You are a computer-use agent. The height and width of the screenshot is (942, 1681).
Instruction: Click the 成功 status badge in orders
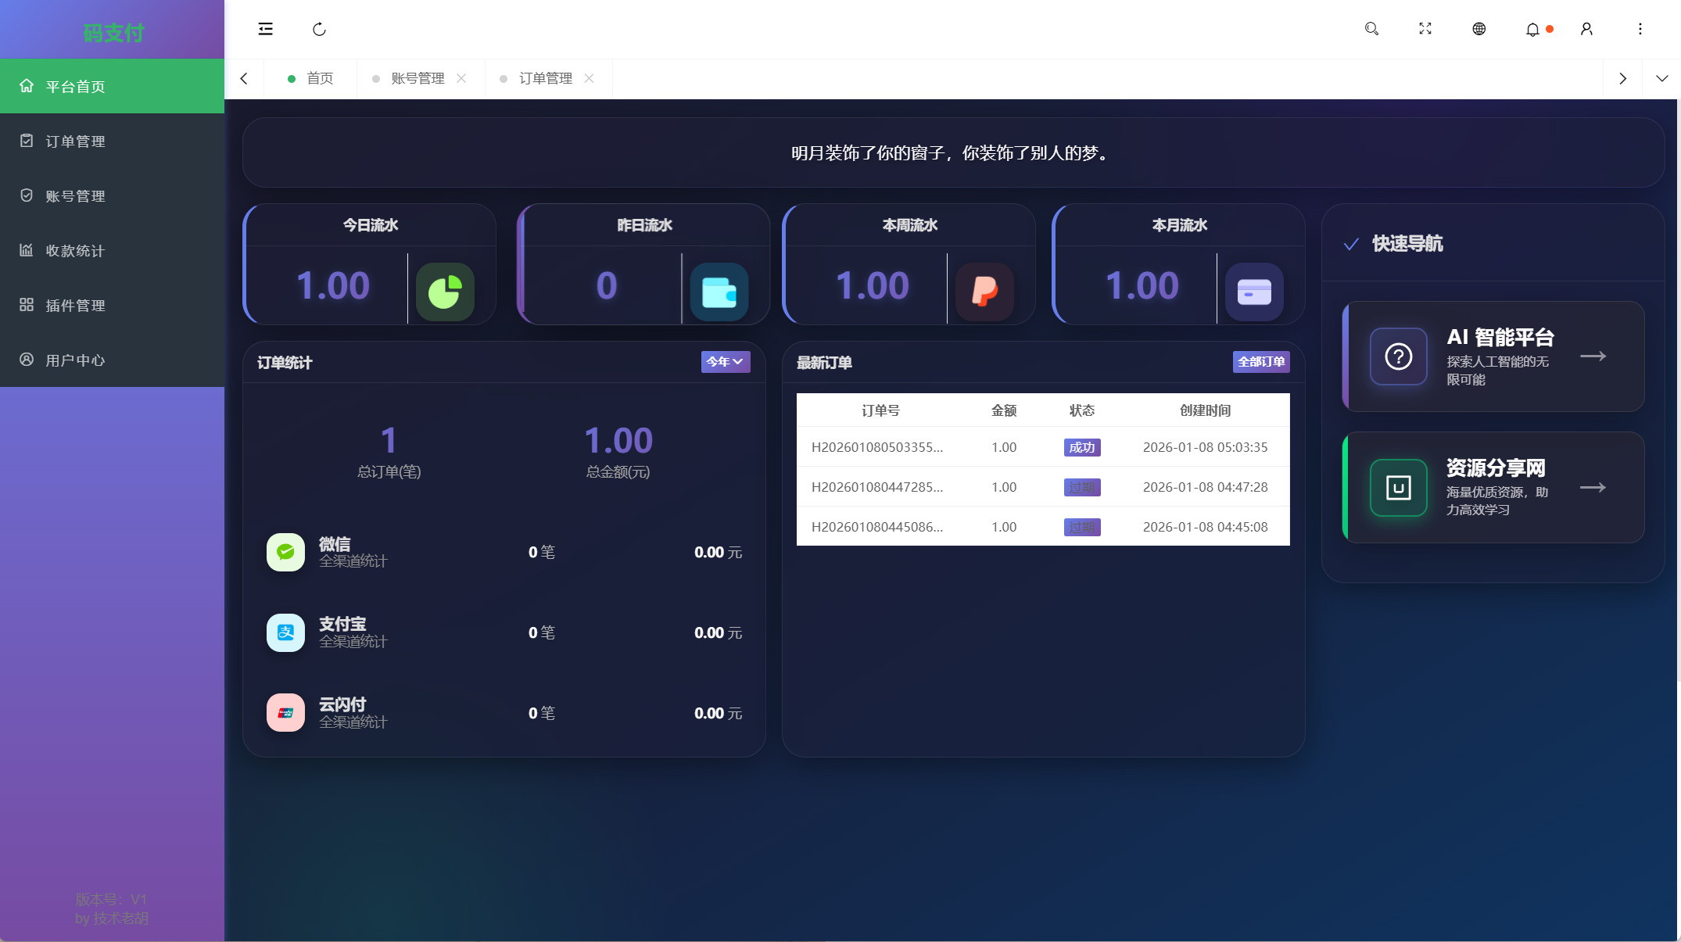click(1082, 447)
